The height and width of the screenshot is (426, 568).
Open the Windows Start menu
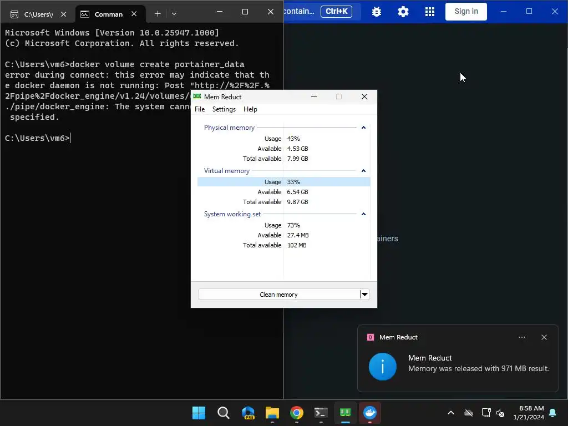click(199, 413)
